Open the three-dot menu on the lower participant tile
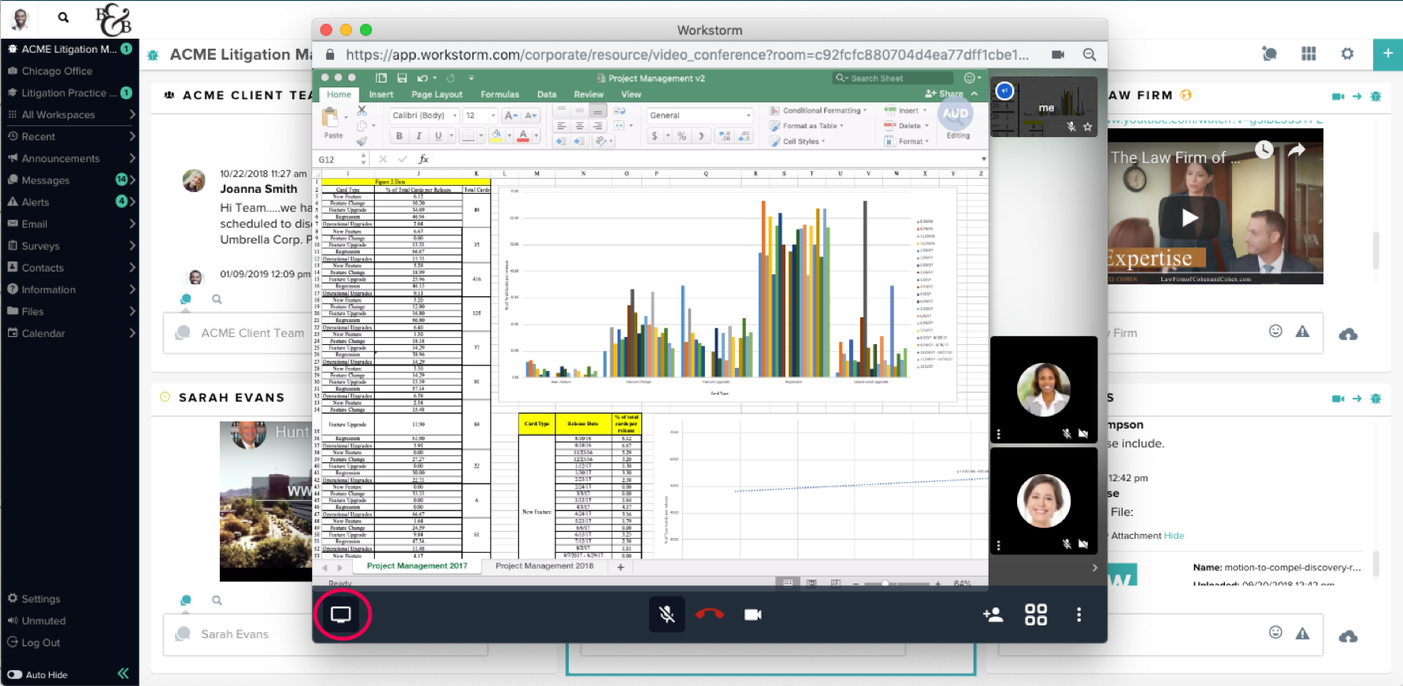The image size is (1403, 686). [x=999, y=545]
